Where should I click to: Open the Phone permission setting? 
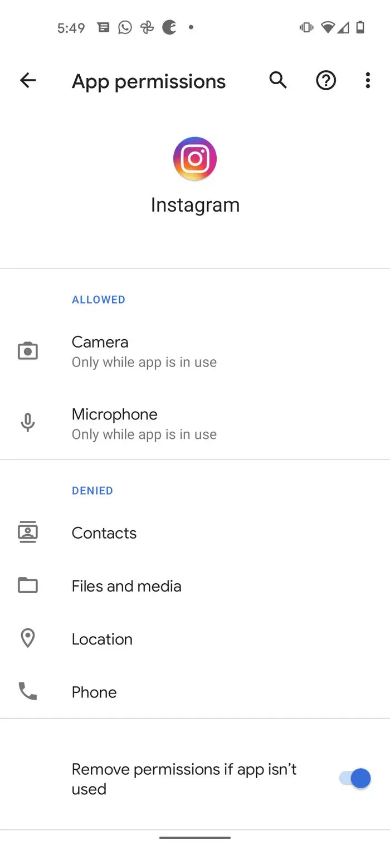click(195, 692)
